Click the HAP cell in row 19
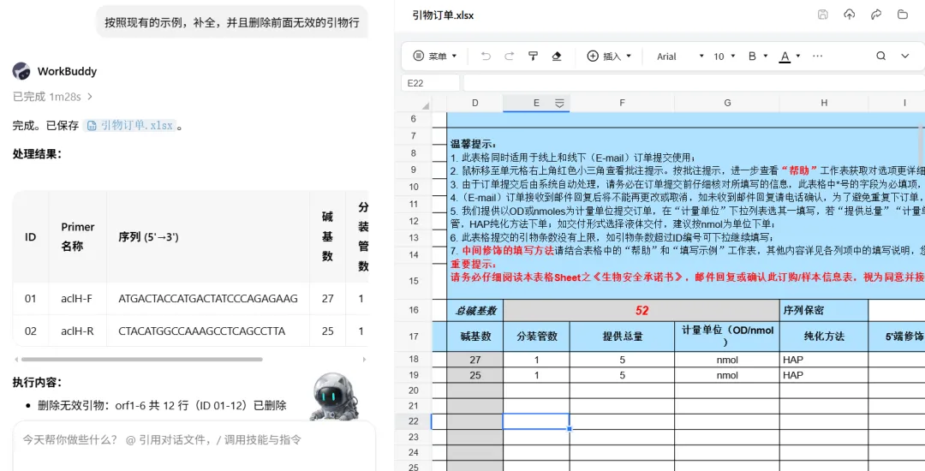The image size is (925, 471). [x=824, y=375]
